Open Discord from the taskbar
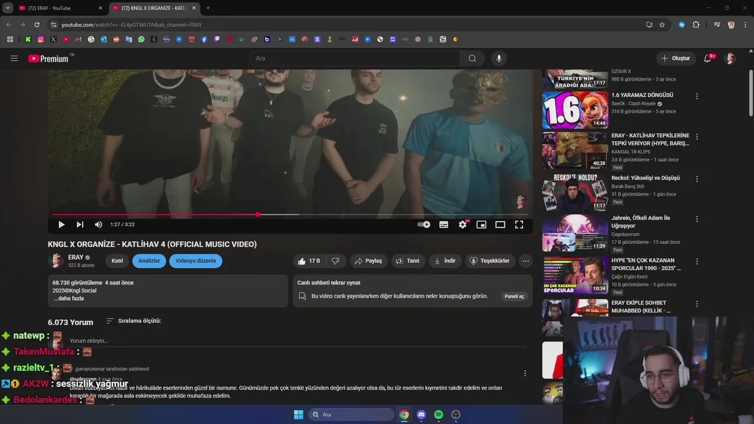The image size is (754, 424). point(421,415)
